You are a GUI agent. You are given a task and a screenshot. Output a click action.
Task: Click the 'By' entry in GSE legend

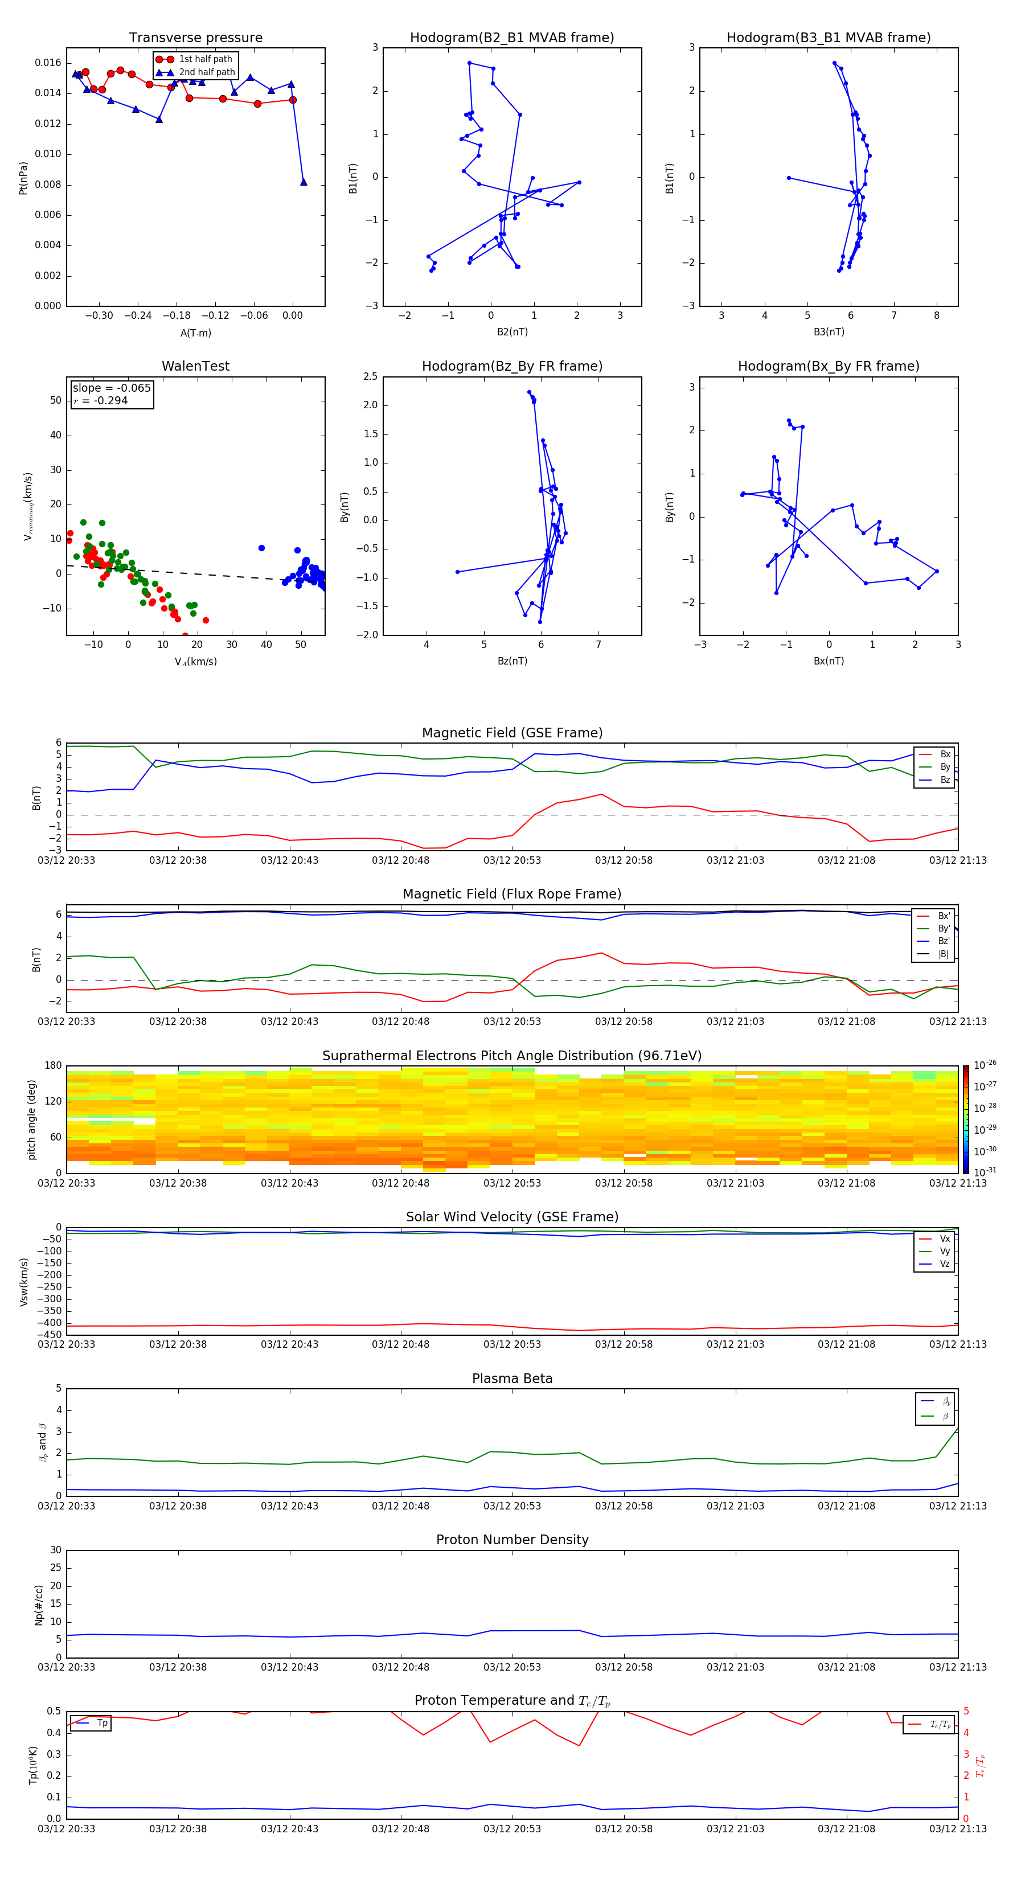click(934, 766)
